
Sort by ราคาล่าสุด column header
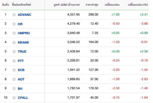[x=92, y=5]
